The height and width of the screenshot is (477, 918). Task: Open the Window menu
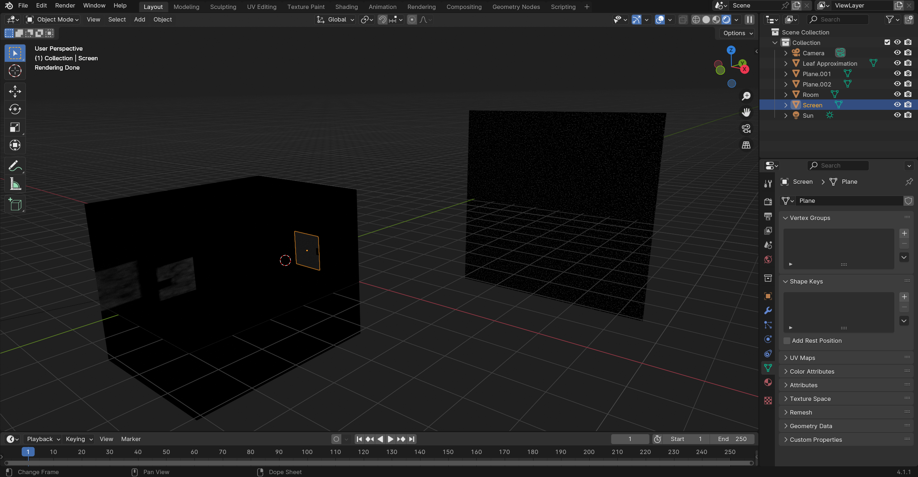[x=94, y=6]
